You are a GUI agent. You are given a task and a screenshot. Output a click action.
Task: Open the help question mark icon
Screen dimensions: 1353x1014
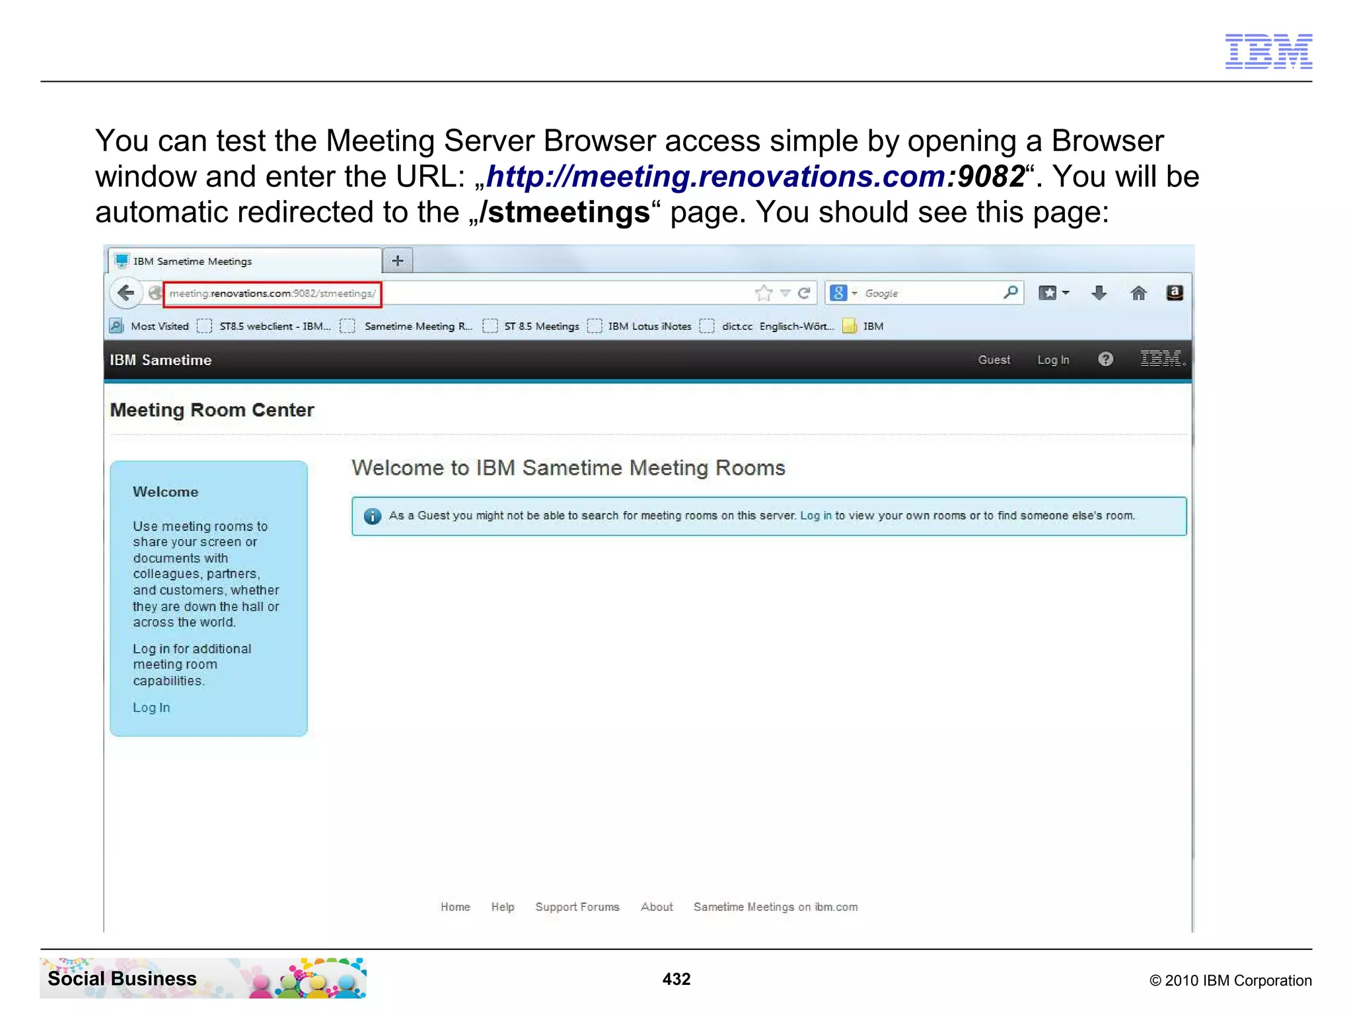click(x=1105, y=358)
